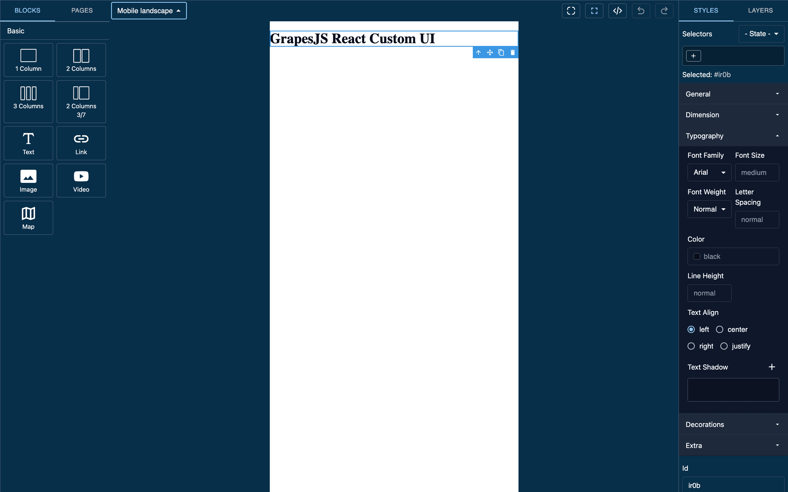Click the Line Height input field
Screen dimensions: 788x492
(709, 293)
